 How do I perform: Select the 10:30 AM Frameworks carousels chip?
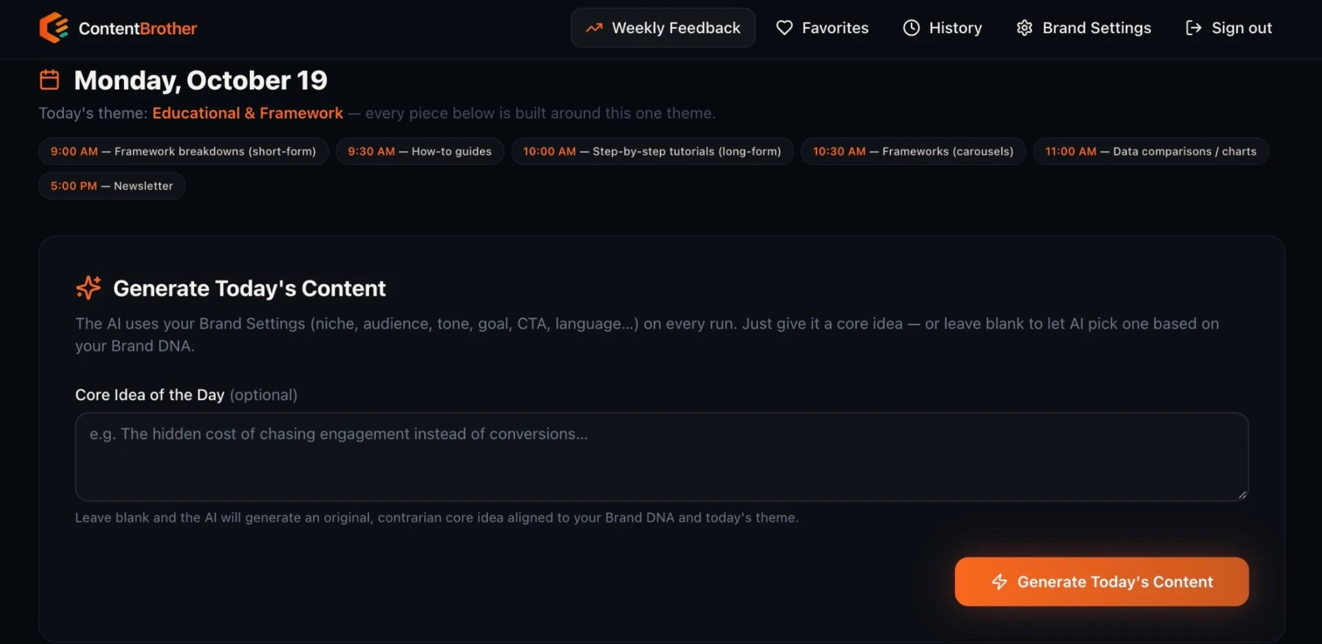(913, 151)
